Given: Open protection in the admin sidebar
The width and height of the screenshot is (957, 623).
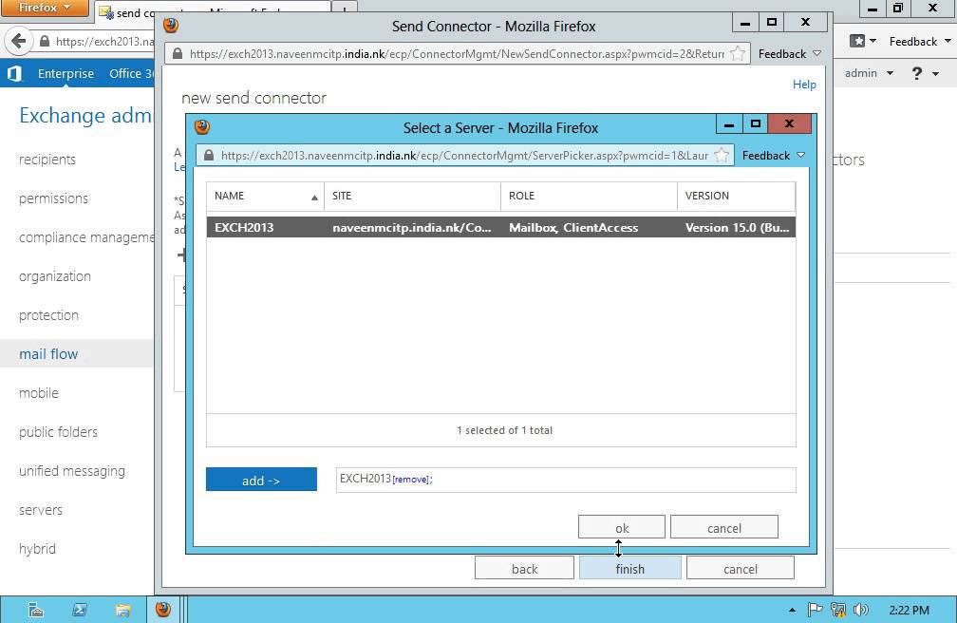Looking at the screenshot, I should 48,315.
